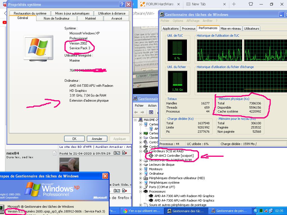Screen dimensions: 287x215
Task: Select the Contrôleurs SCSI et RAID icon
Action: click(146, 151)
